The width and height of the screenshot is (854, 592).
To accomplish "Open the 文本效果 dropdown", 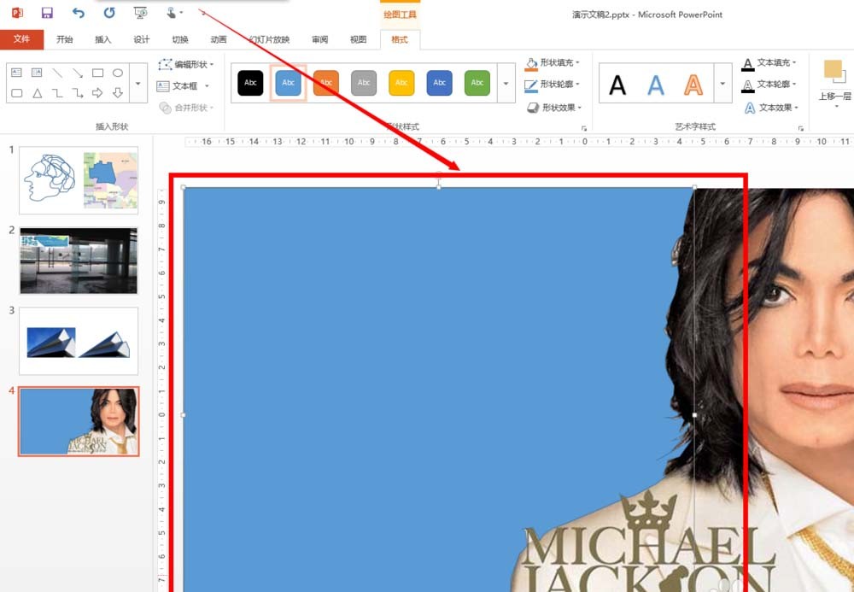I will pos(770,108).
